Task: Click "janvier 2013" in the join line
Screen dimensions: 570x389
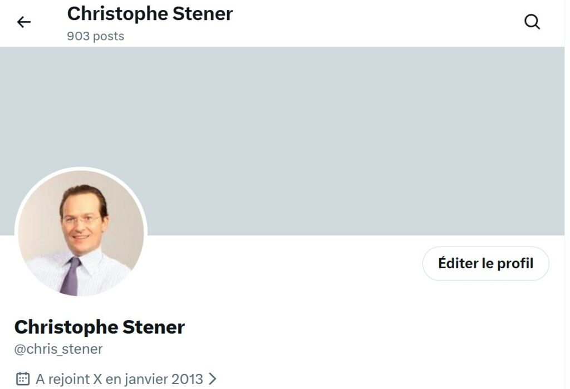Action: click(x=163, y=379)
